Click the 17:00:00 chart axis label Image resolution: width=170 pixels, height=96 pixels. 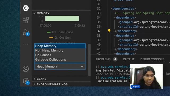click(45, 26)
